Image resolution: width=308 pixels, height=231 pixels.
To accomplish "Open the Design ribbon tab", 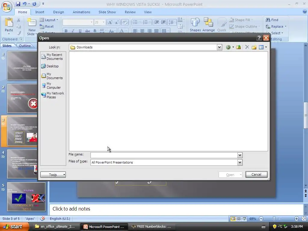I will [59, 12].
